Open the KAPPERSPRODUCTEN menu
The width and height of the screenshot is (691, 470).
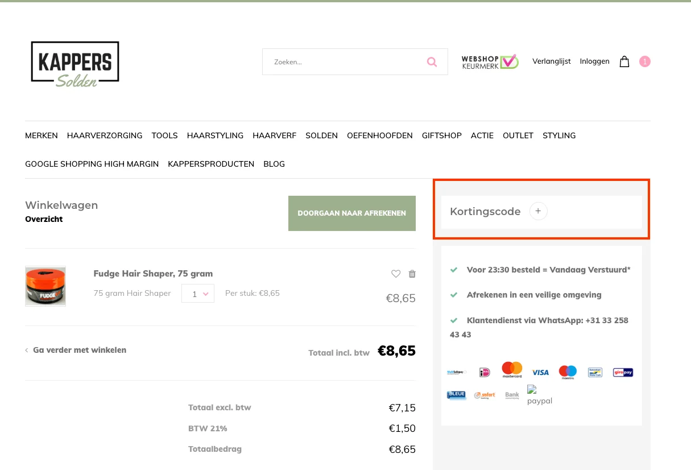point(211,164)
